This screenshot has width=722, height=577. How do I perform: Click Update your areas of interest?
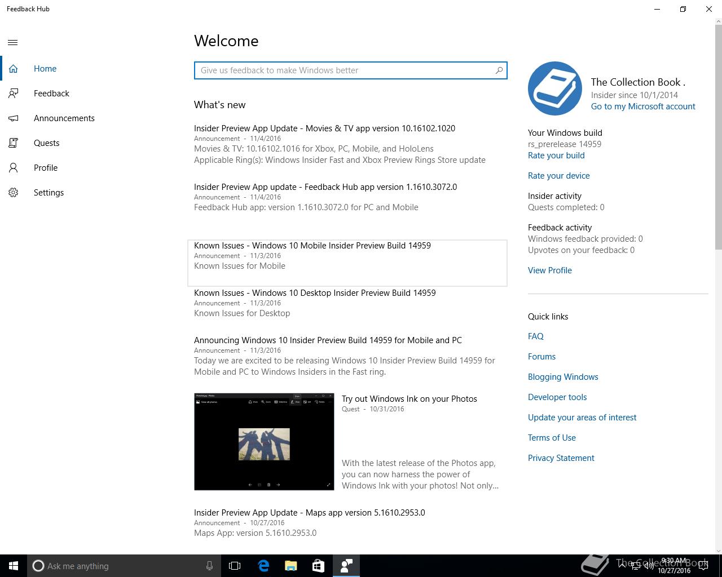(x=582, y=418)
